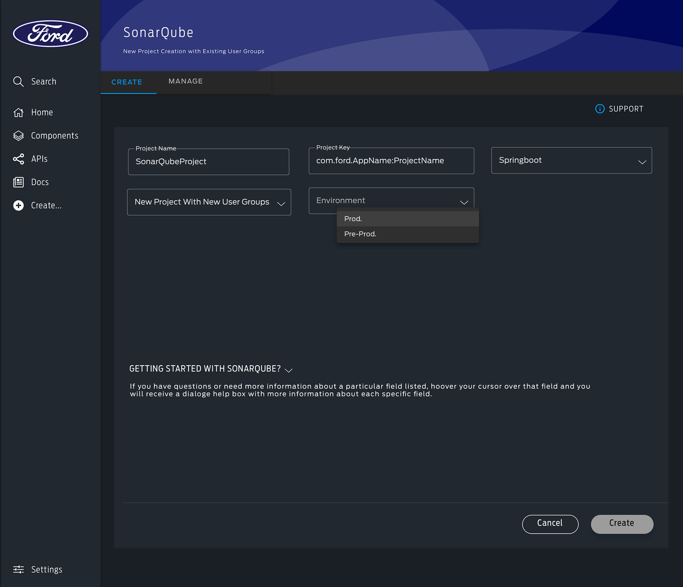Open New Project With New User Groups dropdown
The image size is (683, 587).
pyautogui.click(x=209, y=202)
